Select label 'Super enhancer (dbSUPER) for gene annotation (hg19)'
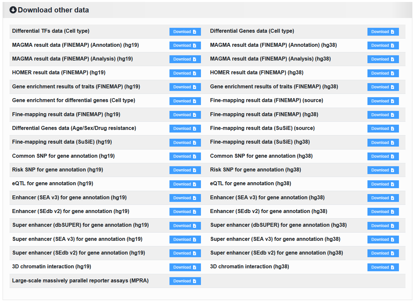 (x=81, y=225)
